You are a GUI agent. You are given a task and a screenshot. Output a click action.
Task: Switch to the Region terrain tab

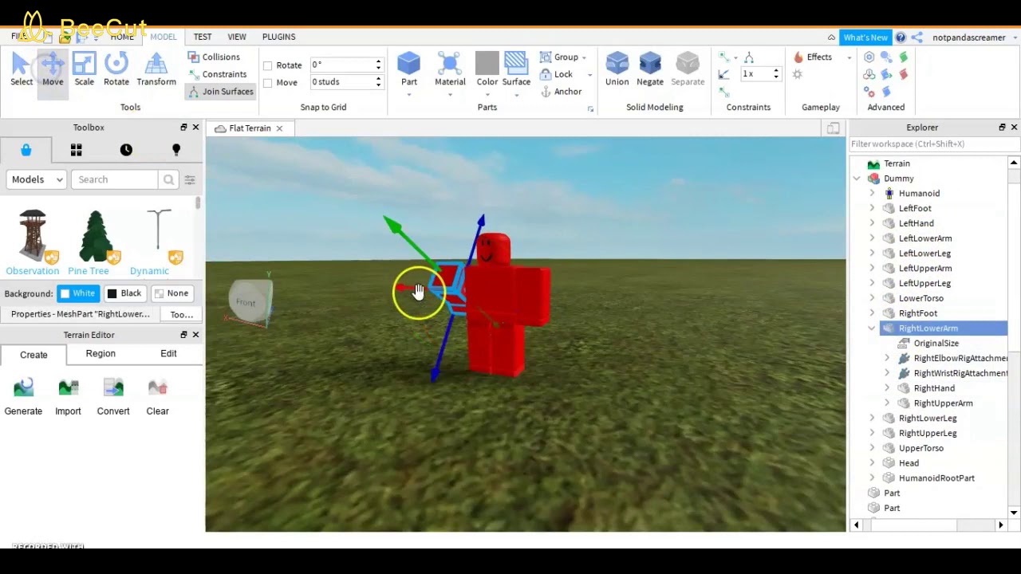pyautogui.click(x=101, y=354)
